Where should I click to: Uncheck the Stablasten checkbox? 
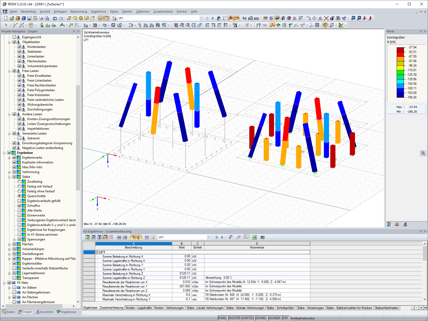click(x=20, y=52)
